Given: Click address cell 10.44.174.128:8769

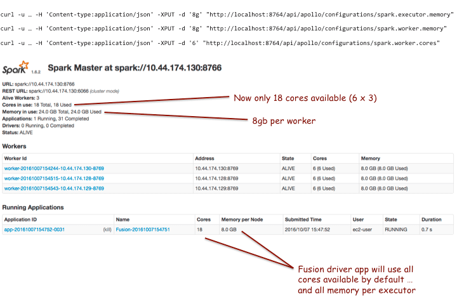Looking at the screenshot, I should (216, 178).
